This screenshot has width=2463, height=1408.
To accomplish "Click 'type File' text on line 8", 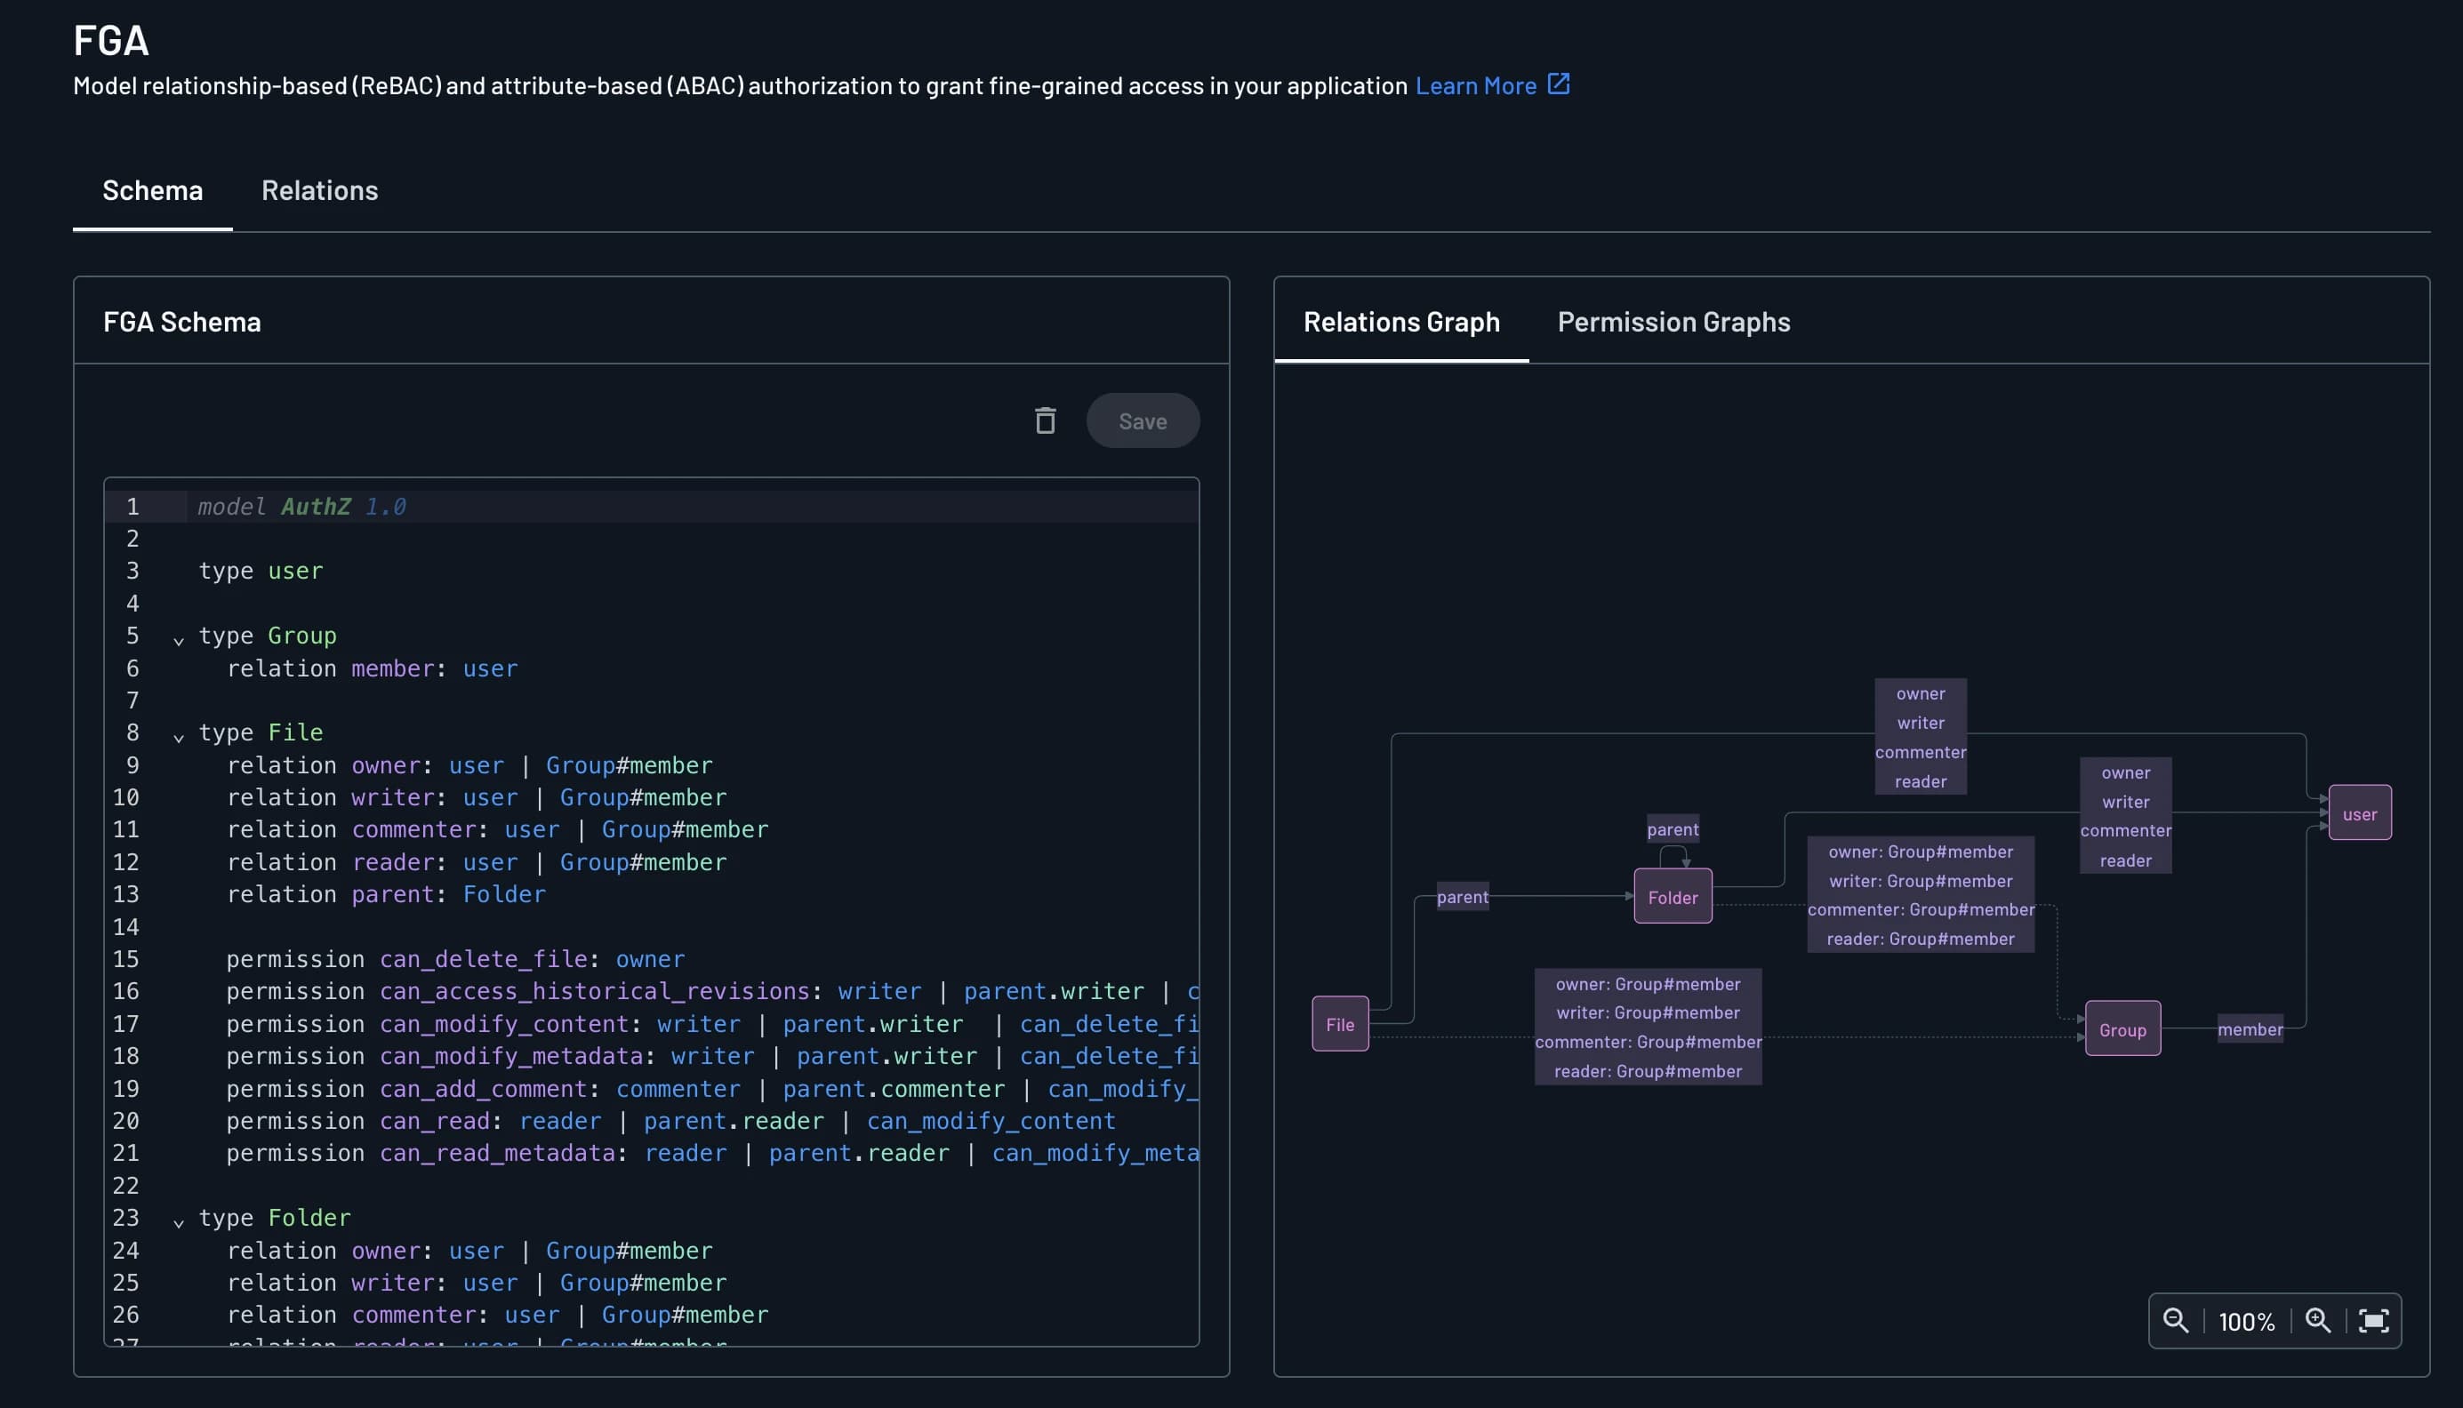I will tap(261, 732).
